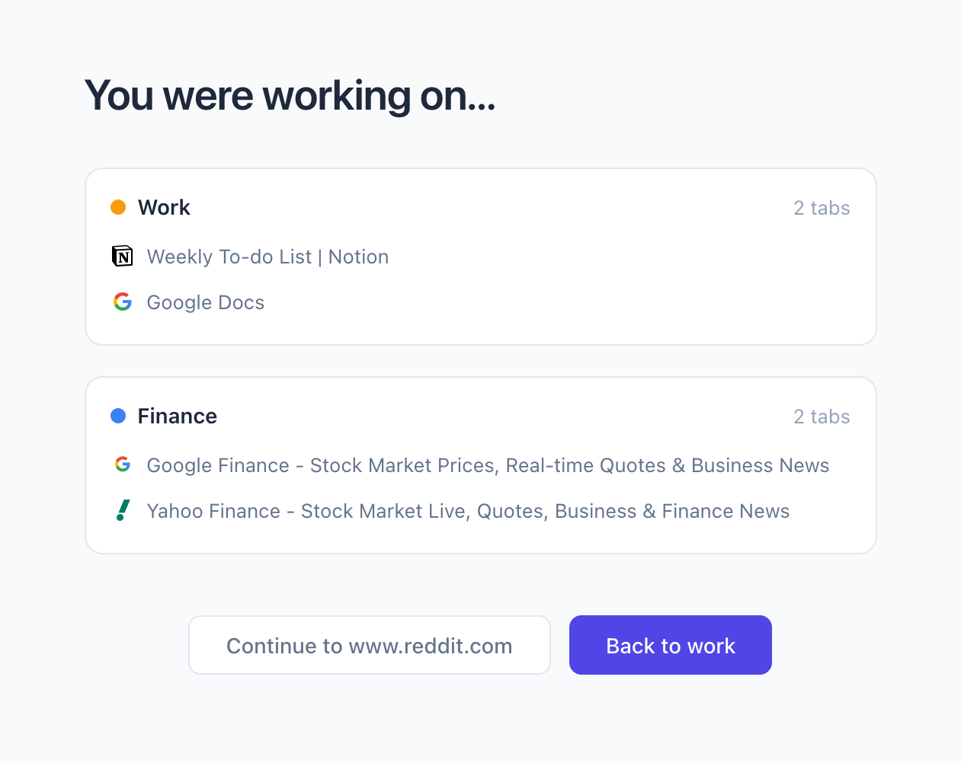The height and width of the screenshot is (763, 961).
Task: Select the Work group title
Action: coord(162,207)
